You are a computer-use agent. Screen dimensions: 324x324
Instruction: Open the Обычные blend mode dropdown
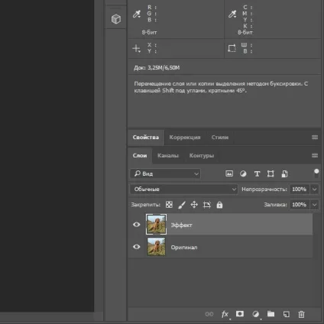tap(184, 190)
